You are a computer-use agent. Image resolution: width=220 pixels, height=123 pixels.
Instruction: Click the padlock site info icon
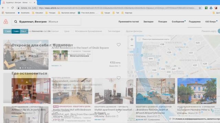pyautogui.click(x=18, y=8)
